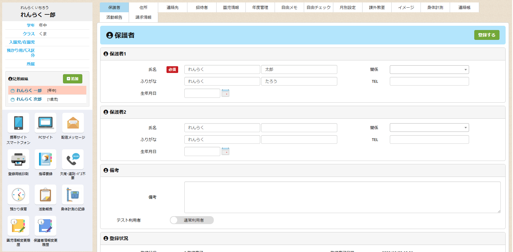This screenshot has width=513, height=252.
Task: Click 保護者1 family name field れんらく
Action: (x=222, y=70)
